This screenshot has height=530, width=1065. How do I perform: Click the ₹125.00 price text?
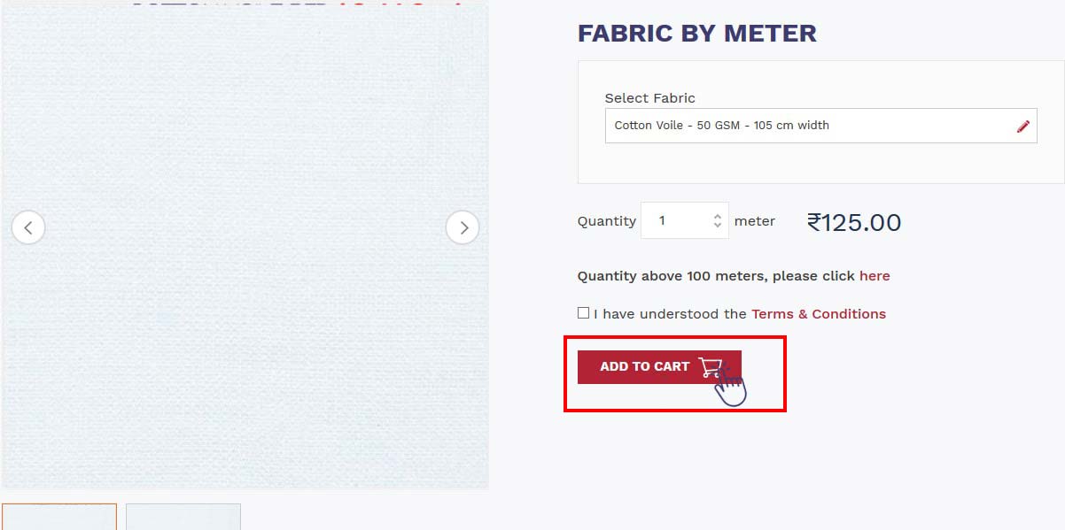[854, 222]
